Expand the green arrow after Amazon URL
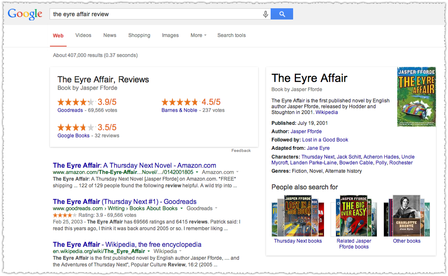This screenshot has width=448, height=276. (x=197, y=172)
